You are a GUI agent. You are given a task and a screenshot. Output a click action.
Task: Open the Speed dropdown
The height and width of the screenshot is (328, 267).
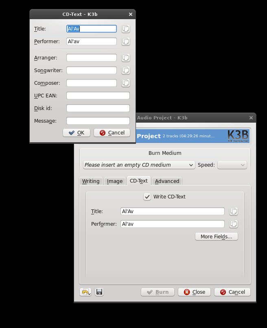click(232, 165)
